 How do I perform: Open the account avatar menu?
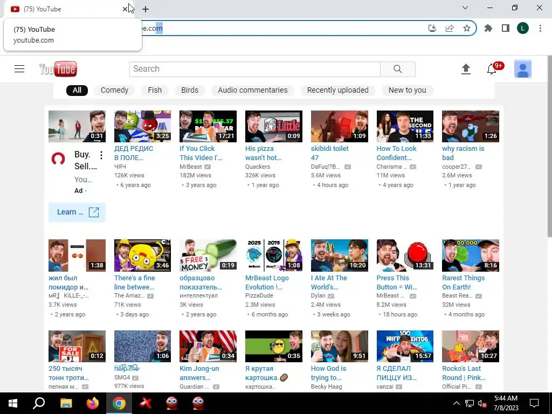(x=523, y=69)
